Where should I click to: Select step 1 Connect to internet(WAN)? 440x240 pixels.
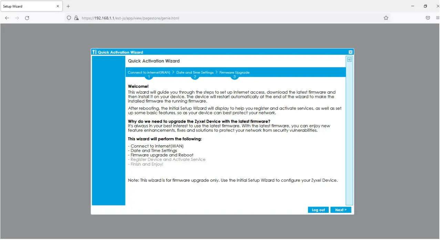[149, 72]
